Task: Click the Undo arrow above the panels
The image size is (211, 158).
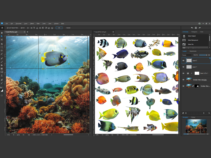Action: click(x=192, y=28)
